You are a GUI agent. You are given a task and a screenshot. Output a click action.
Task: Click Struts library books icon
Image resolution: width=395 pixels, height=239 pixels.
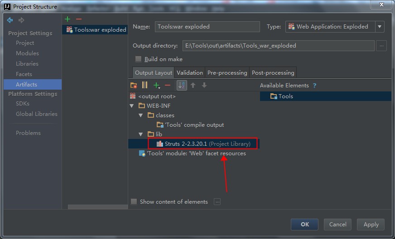coord(160,144)
